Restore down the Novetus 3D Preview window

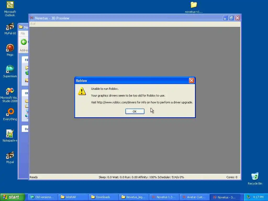tap(231, 18)
